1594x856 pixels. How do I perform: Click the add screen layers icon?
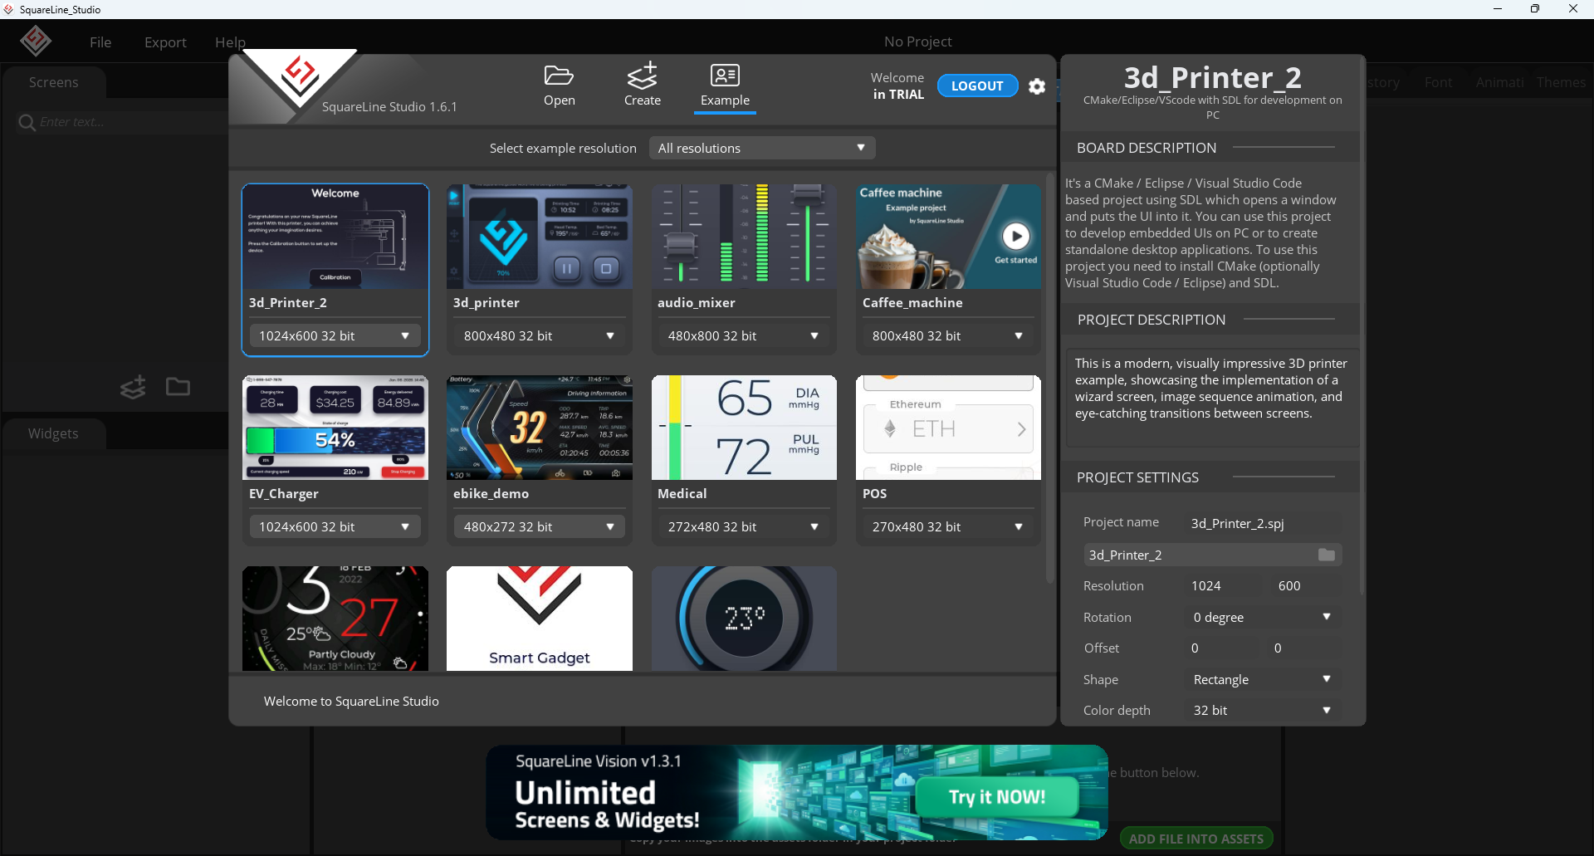(133, 387)
